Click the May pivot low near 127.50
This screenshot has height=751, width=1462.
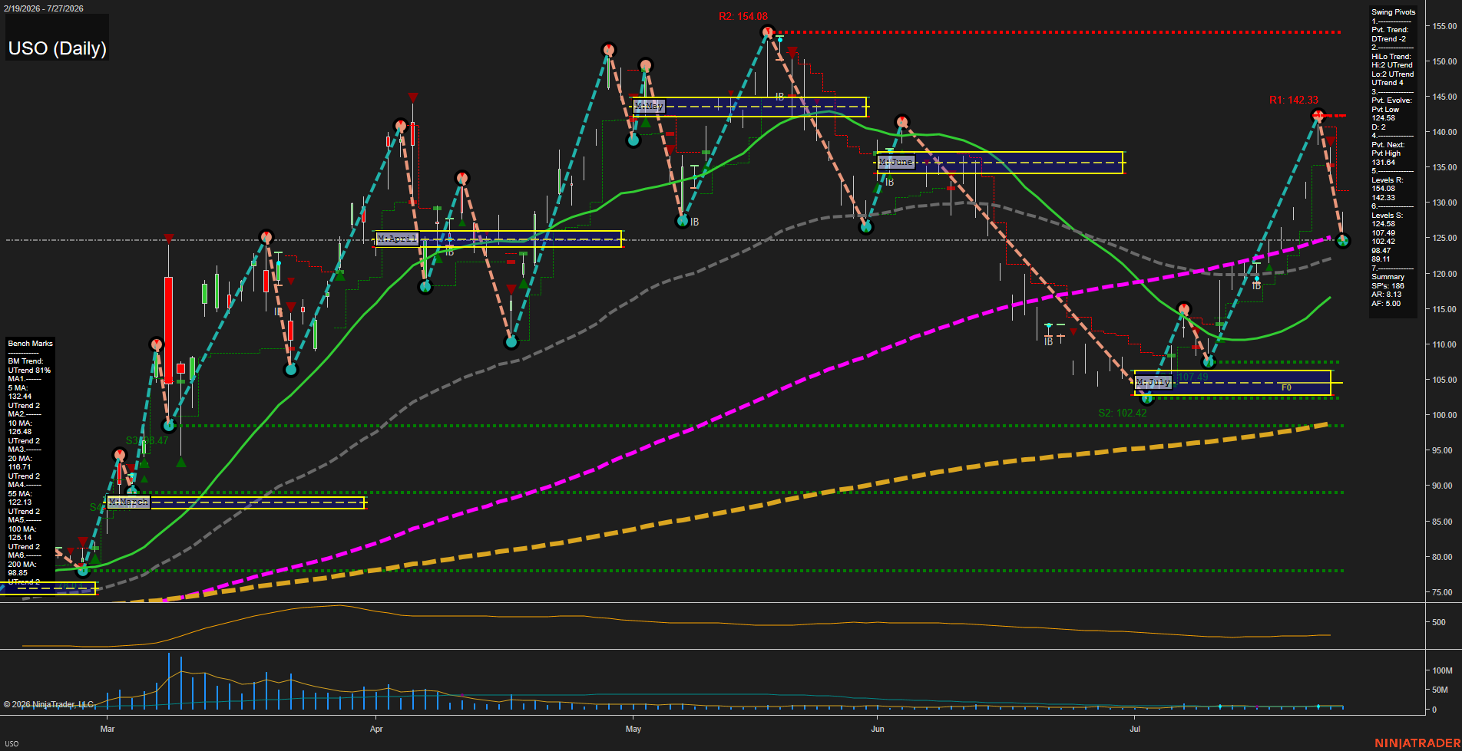click(683, 221)
